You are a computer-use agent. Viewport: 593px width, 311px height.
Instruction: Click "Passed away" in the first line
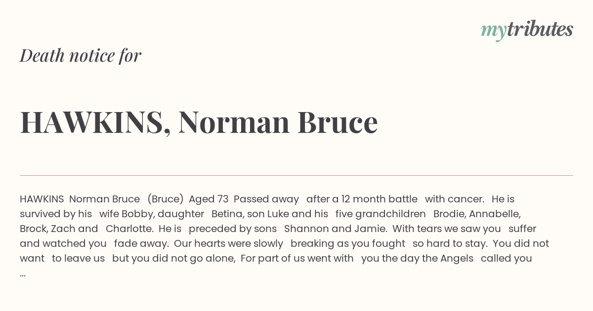pyautogui.click(x=266, y=199)
